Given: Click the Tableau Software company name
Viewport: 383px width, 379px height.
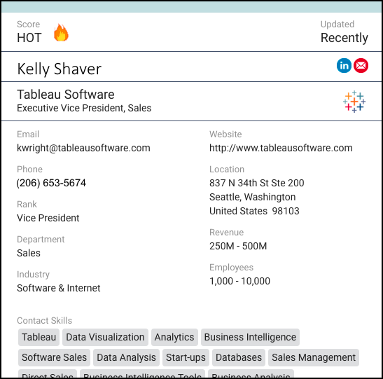Looking at the screenshot, I should [x=65, y=95].
